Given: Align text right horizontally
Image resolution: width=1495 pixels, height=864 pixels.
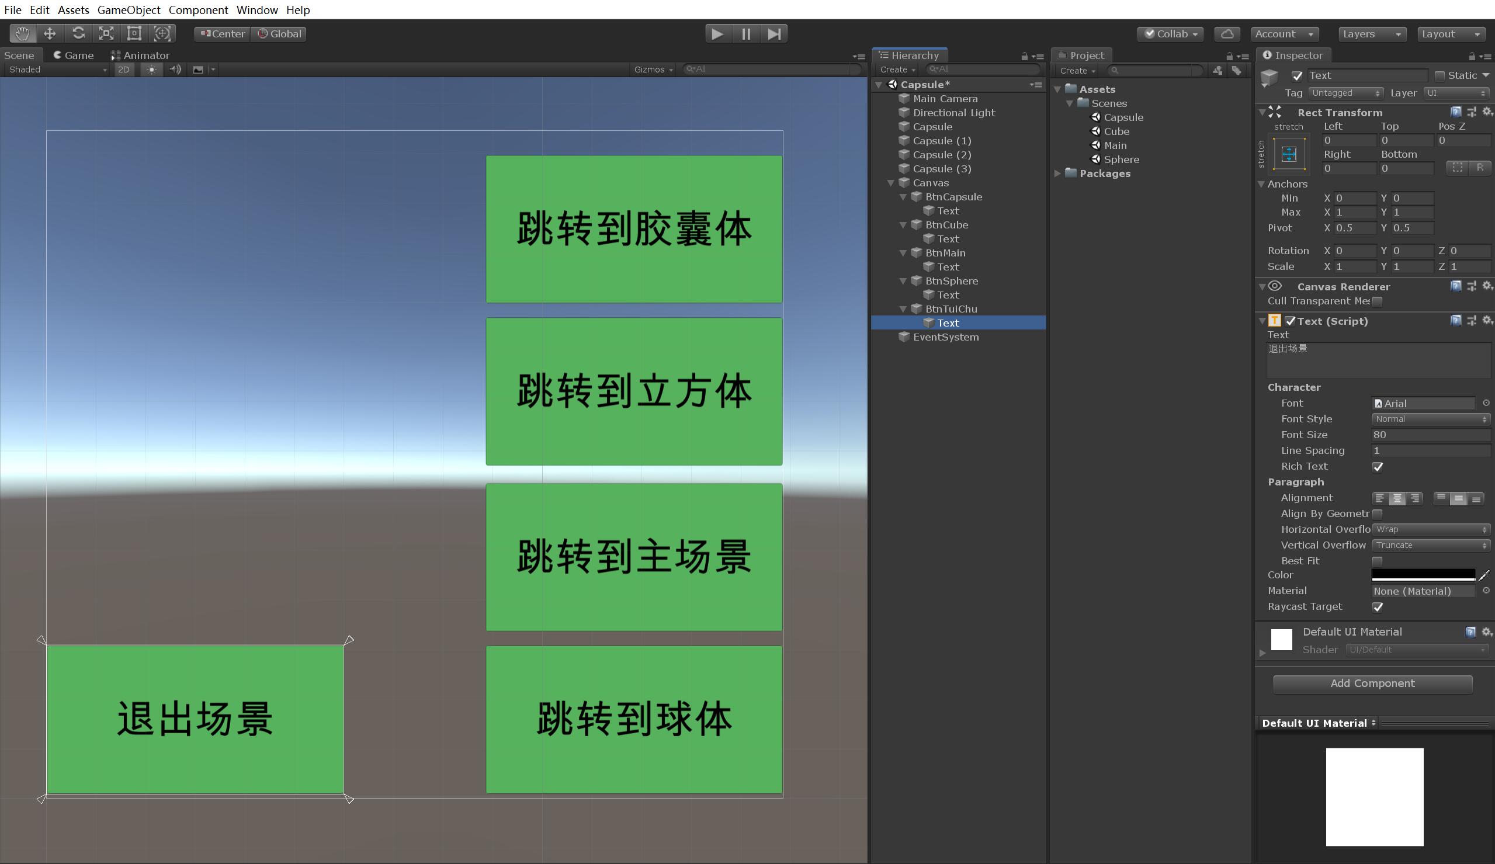Looking at the screenshot, I should tap(1415, 498).
